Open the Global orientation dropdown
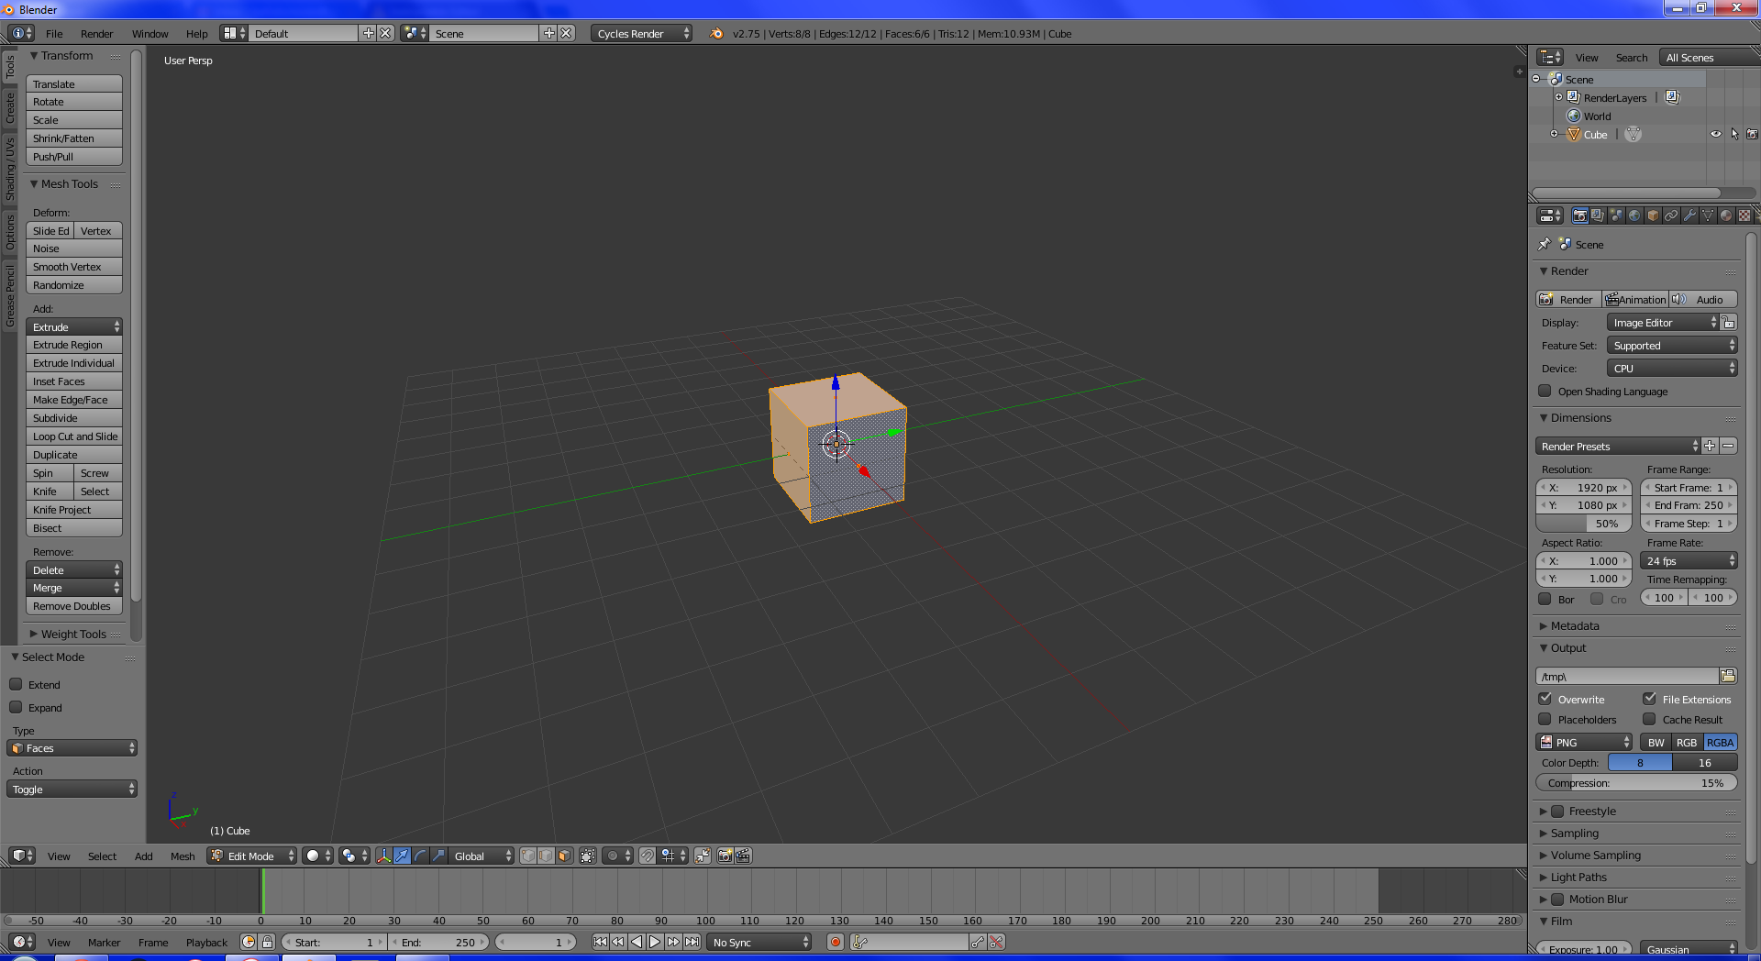 tap(482, 856)
